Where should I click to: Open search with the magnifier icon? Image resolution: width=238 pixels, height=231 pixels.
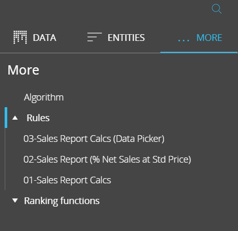click(x=217, y=9)
